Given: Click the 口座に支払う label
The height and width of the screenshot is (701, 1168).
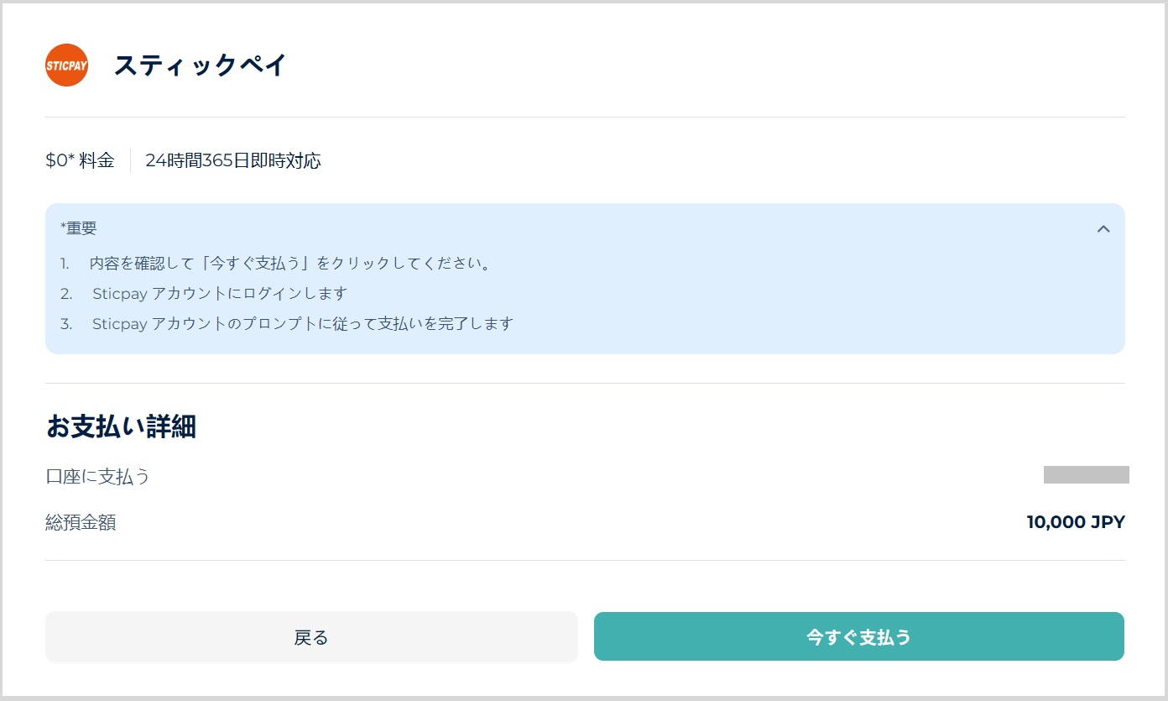Looking at the screenshot, I should tap(97, 477).
